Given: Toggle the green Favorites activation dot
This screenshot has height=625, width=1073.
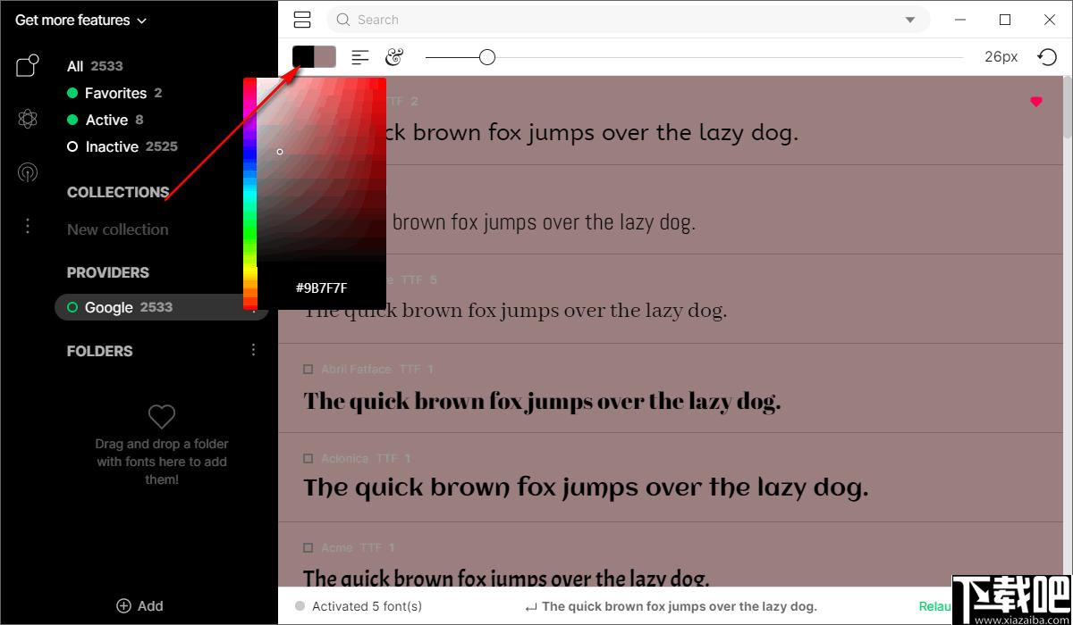Looking at the screenshot, I should pyautogui.click(x=72, y=93).
